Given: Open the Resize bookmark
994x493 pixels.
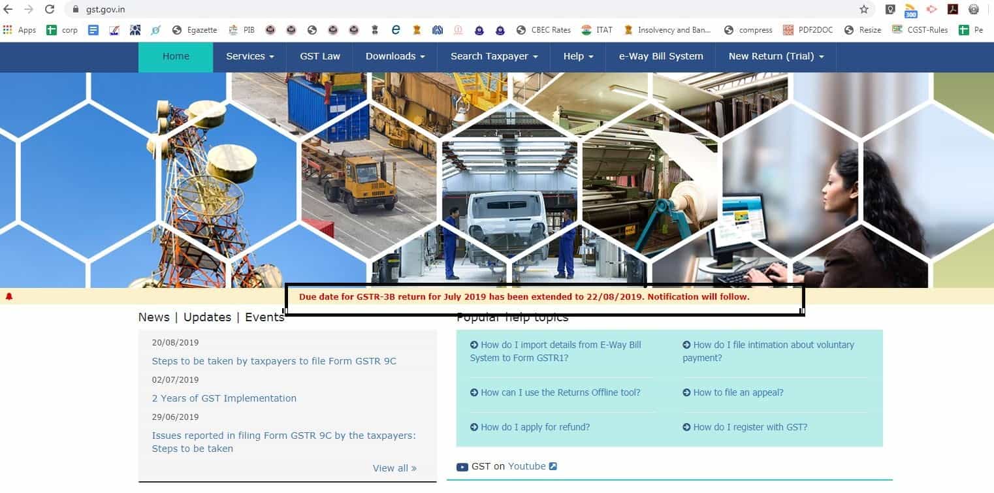Looking at the screenshot, I should 862,30.
